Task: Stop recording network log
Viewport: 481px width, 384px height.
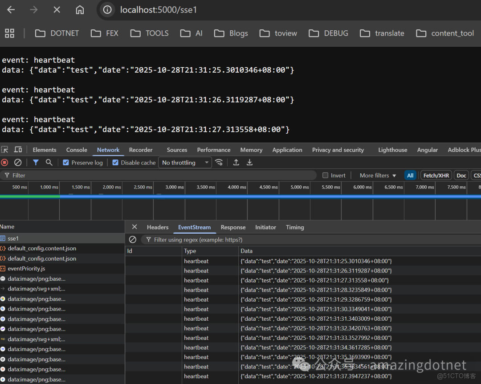Action: click(5, 162)
